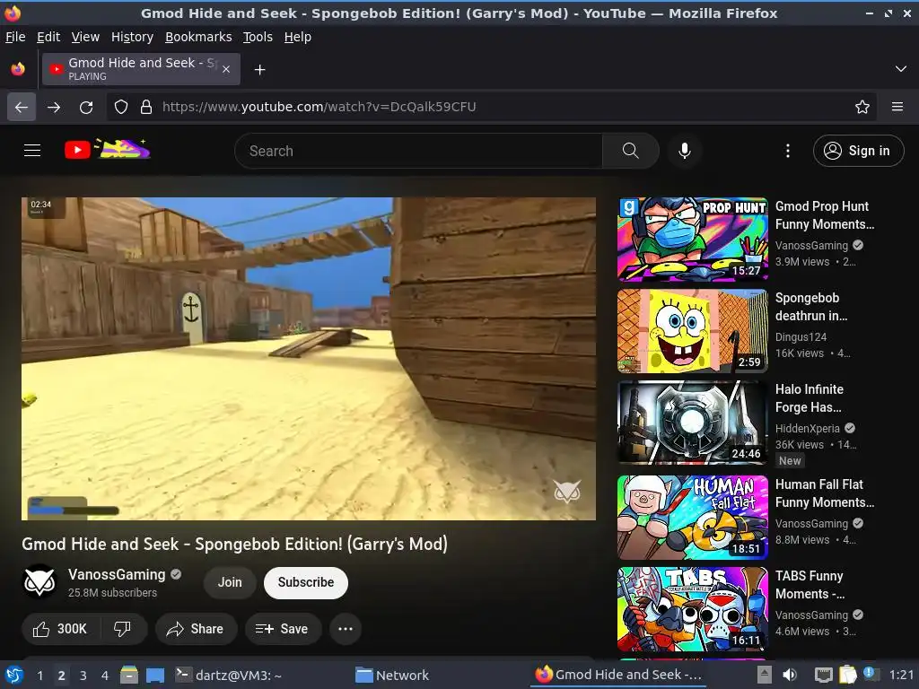Screen dimensions: 919x689
Task: Subscribe to VanossGaming
Action: pyautogui.click(x=306, y=582)
